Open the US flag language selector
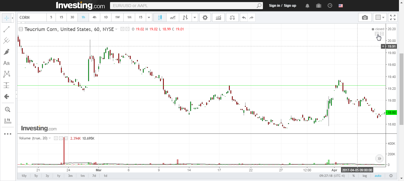Screen dimensions: 404x181 341,6
